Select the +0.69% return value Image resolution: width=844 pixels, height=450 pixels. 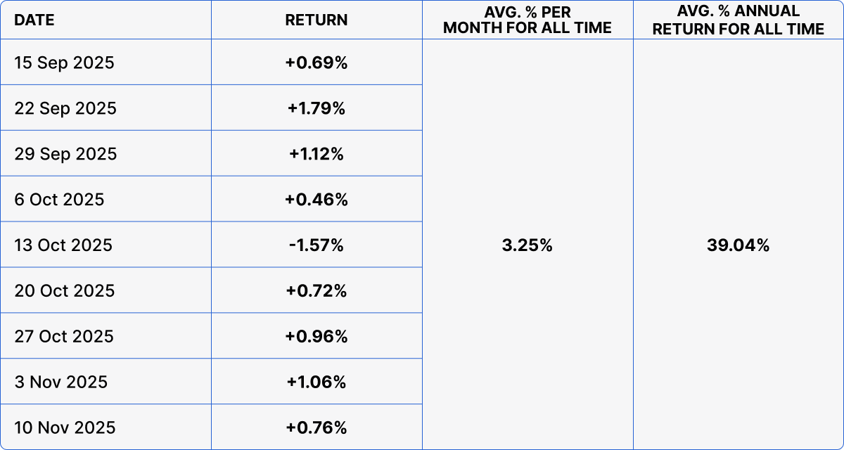coord(316,63)
